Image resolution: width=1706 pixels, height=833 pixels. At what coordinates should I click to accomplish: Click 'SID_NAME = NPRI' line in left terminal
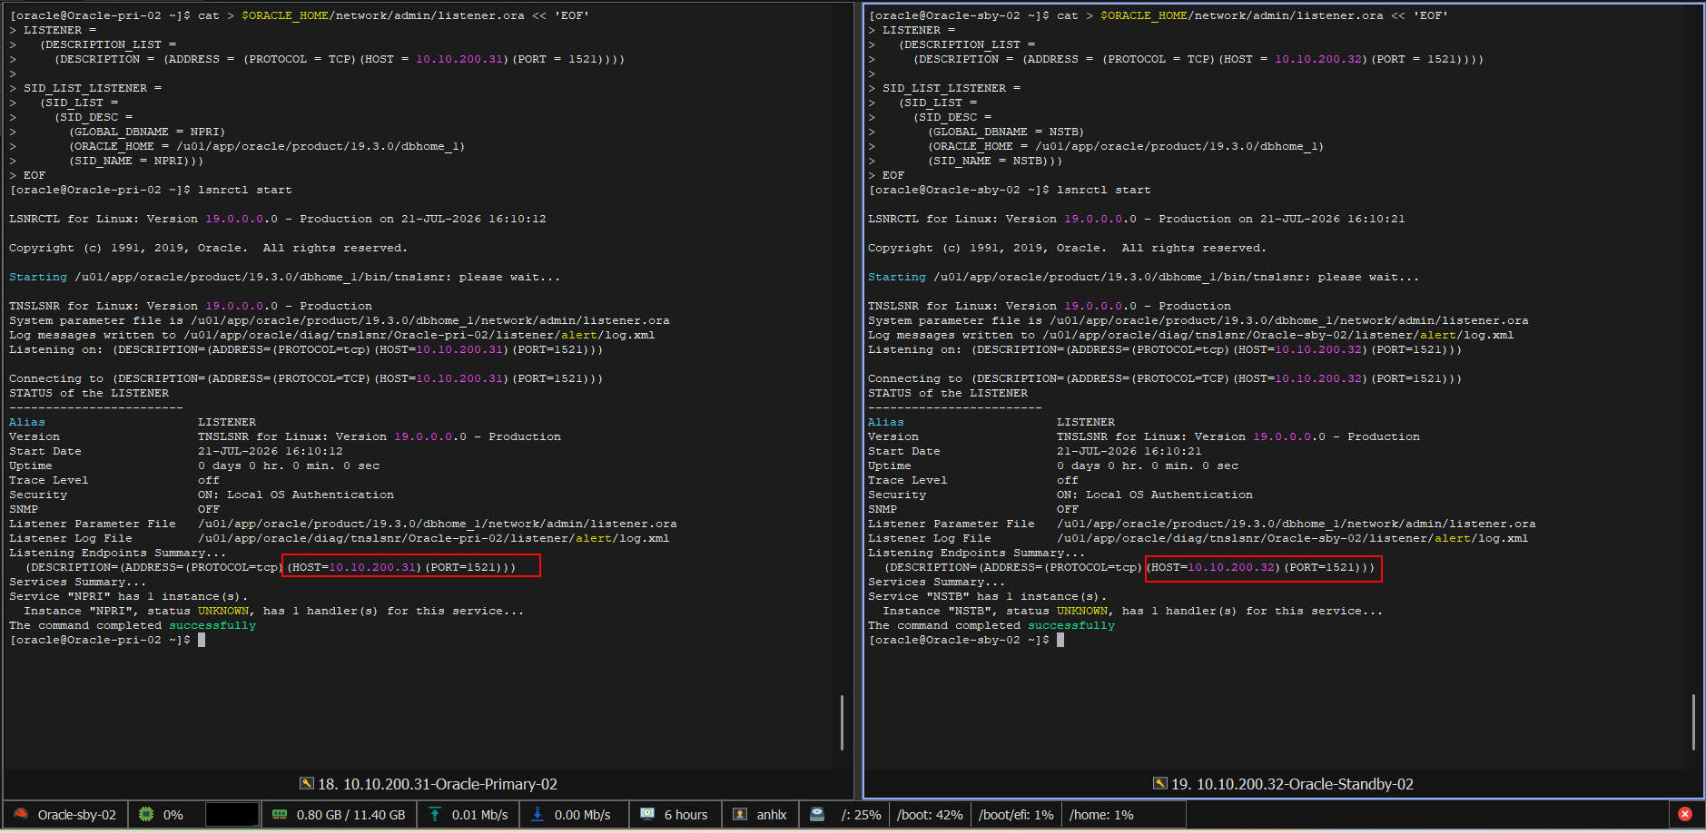click(136, 161)
